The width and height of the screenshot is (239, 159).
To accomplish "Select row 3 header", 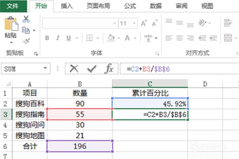I will point(6,114).
